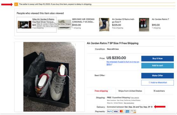
Task: Click the Visa card icon
Action: 116,112
